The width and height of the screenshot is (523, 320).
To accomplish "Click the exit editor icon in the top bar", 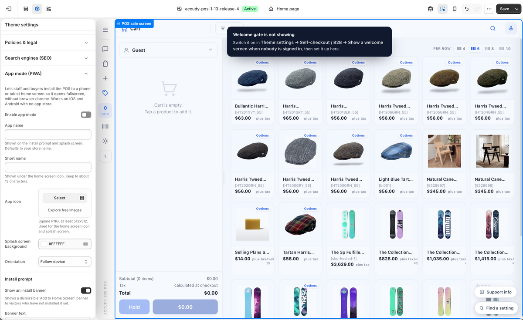I will click(x=9, y=9).
